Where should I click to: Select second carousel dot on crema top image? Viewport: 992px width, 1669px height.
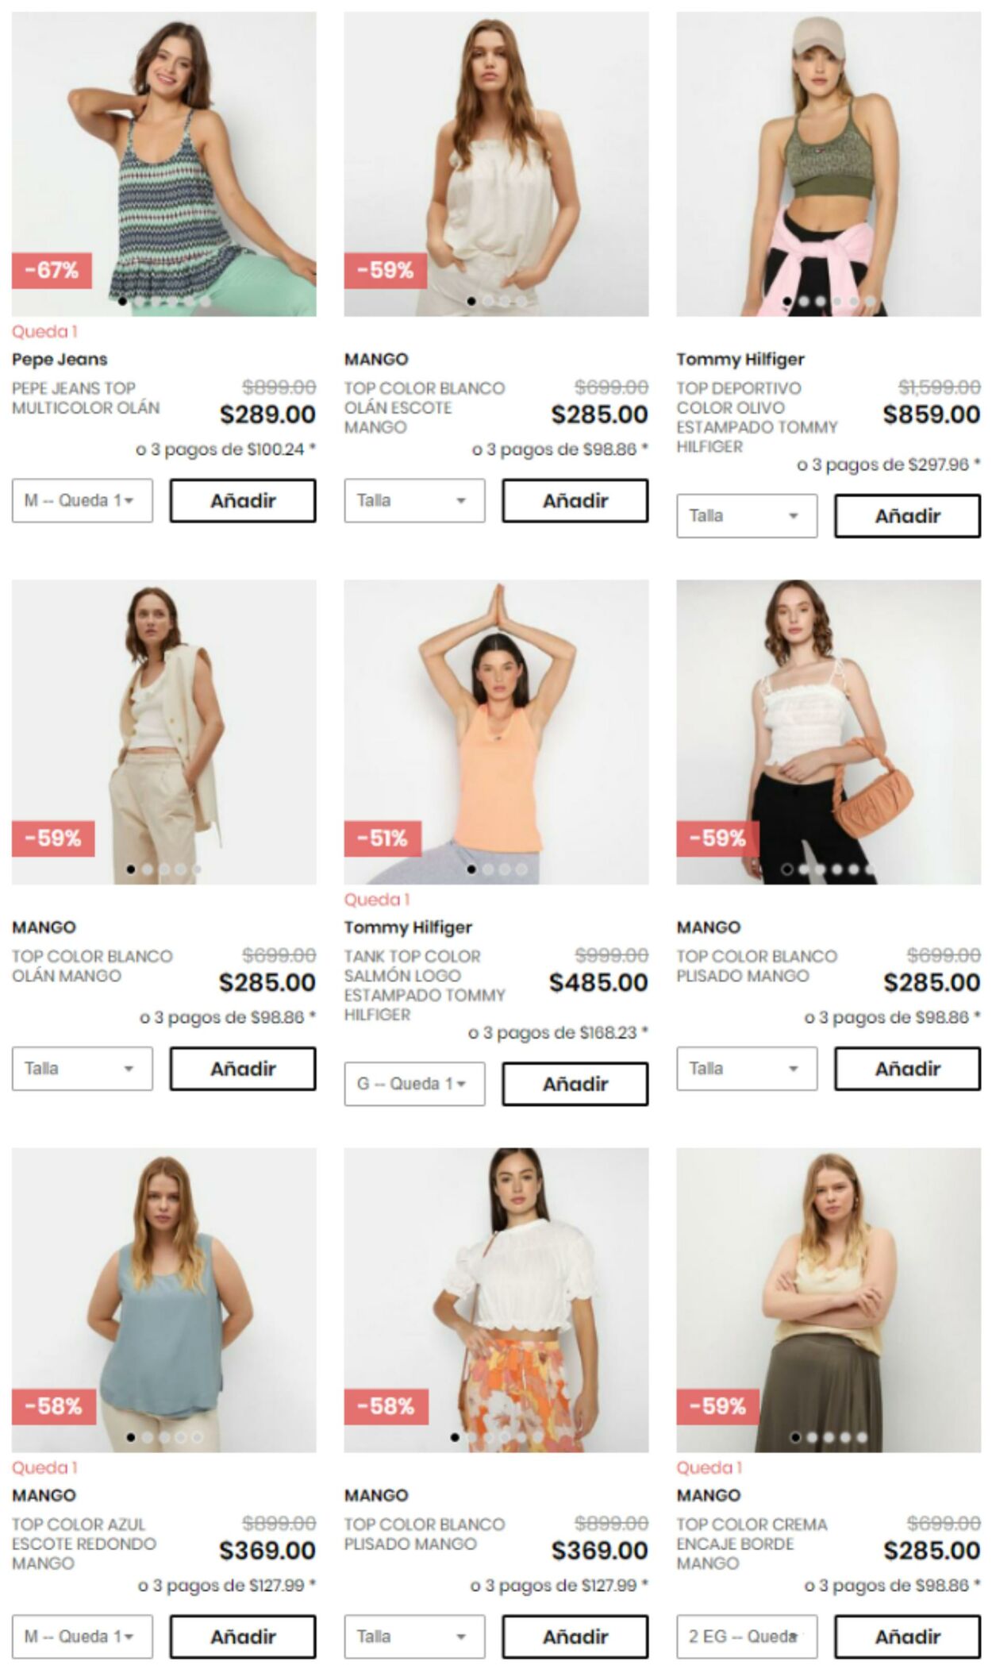[812, 1437]
